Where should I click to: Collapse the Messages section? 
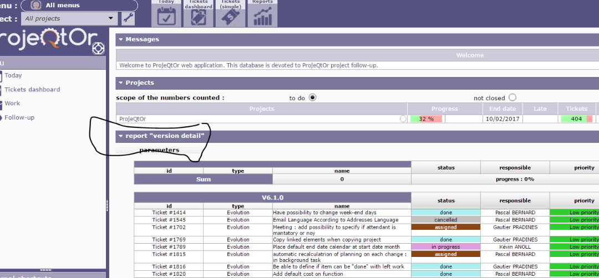[x=120, y=39]
